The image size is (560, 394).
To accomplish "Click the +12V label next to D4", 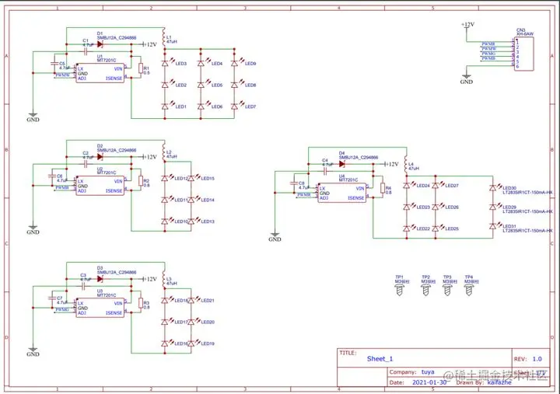I will (391, 164).
